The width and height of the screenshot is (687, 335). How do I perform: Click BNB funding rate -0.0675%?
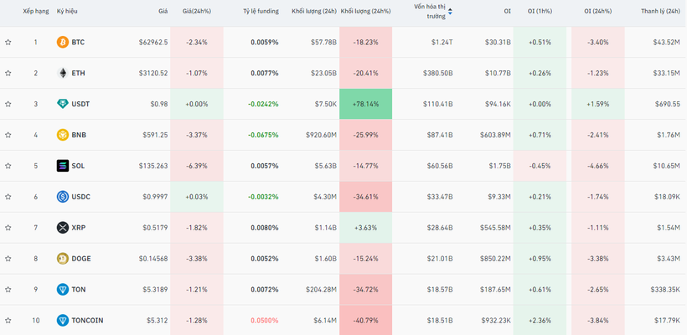pos(263,135)
